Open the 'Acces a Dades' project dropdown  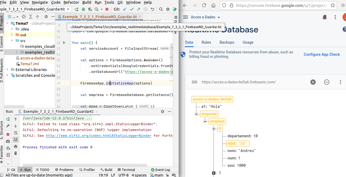coord(205,17)
